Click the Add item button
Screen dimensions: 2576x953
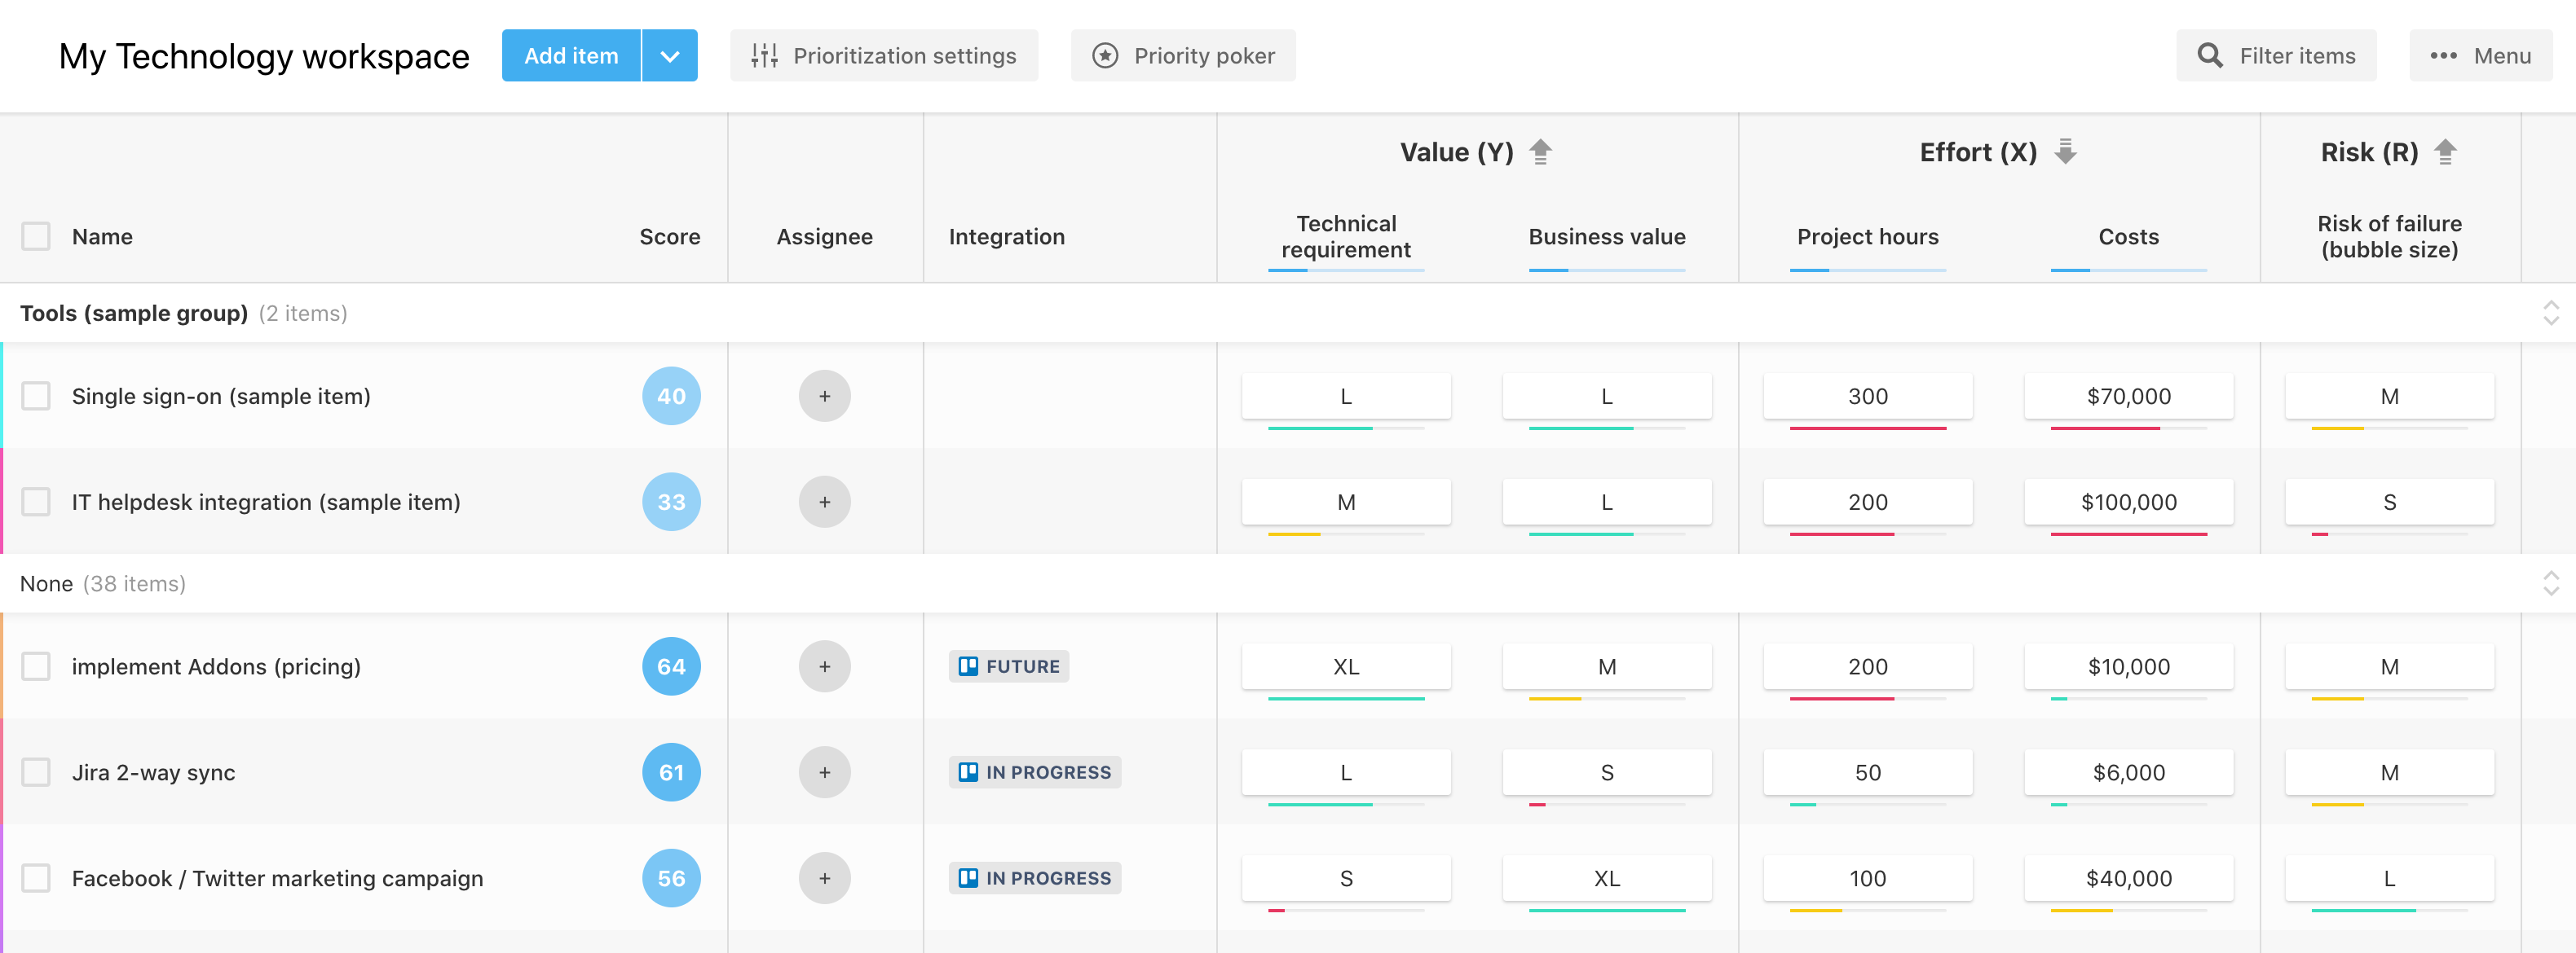click(x=571, y=56)
